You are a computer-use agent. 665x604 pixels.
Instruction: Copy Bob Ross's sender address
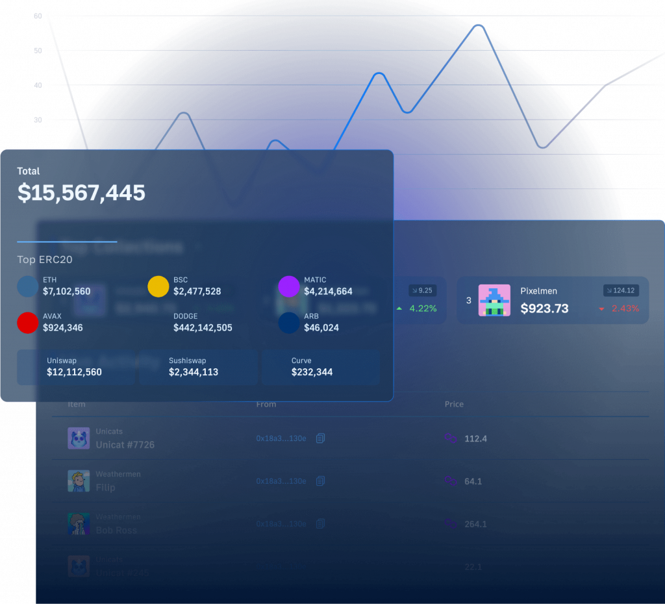320,524
